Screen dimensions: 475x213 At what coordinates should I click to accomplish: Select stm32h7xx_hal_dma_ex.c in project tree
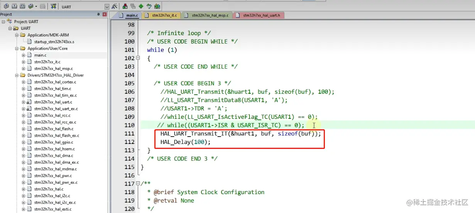[56, 162]
